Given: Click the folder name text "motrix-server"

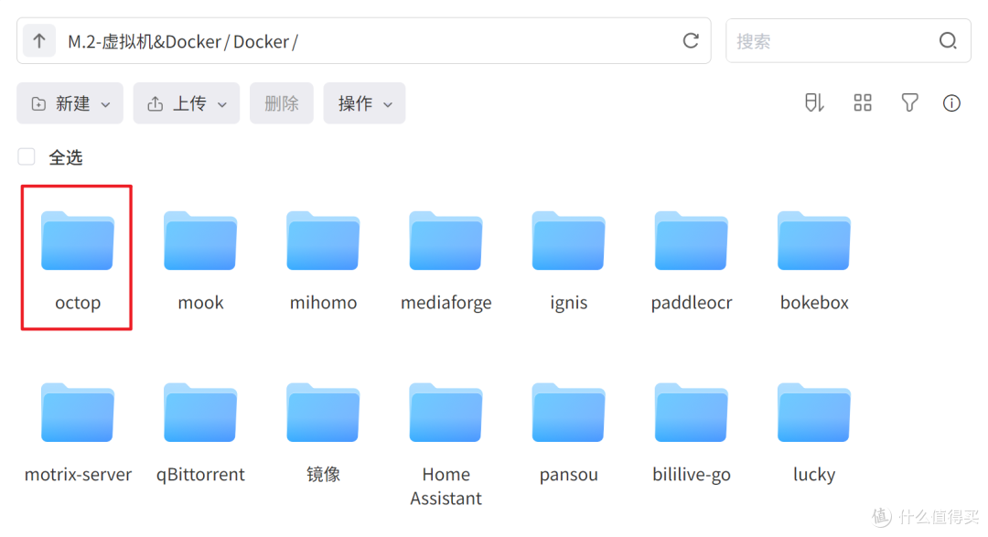Looking at the screenshot, I should click(78, 475).
